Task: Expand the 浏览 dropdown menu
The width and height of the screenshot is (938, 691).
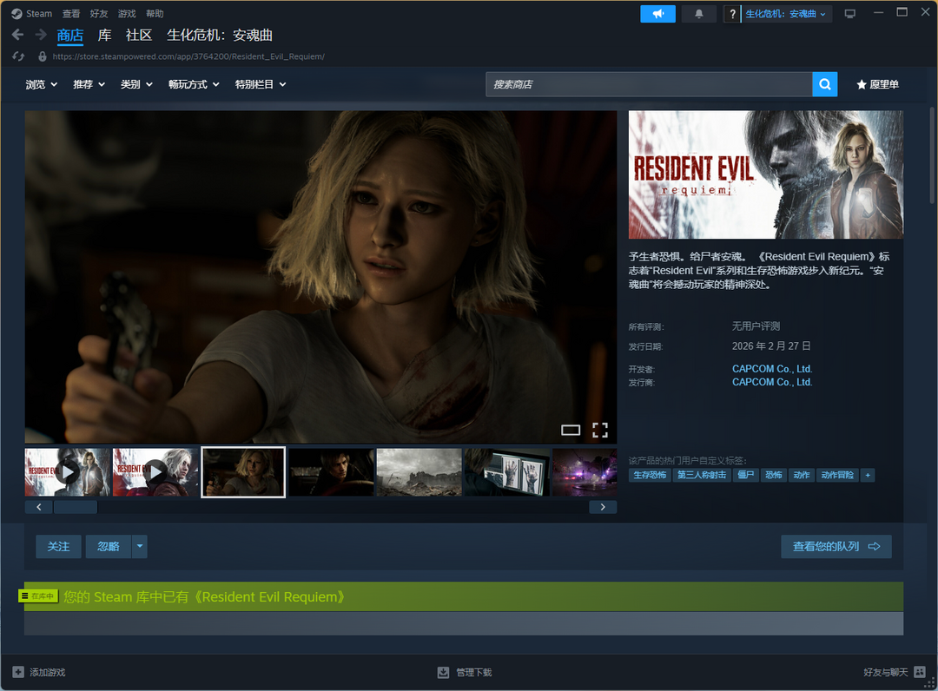Action: pos(41,84)
